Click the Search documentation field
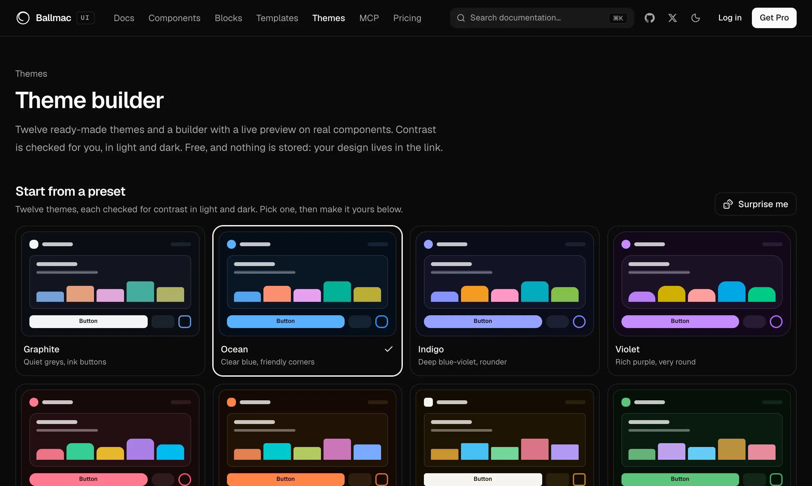 click(x=542, y=18)
